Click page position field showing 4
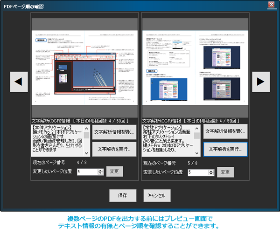This screenshot has height=233, width=280. click(87, 172)
